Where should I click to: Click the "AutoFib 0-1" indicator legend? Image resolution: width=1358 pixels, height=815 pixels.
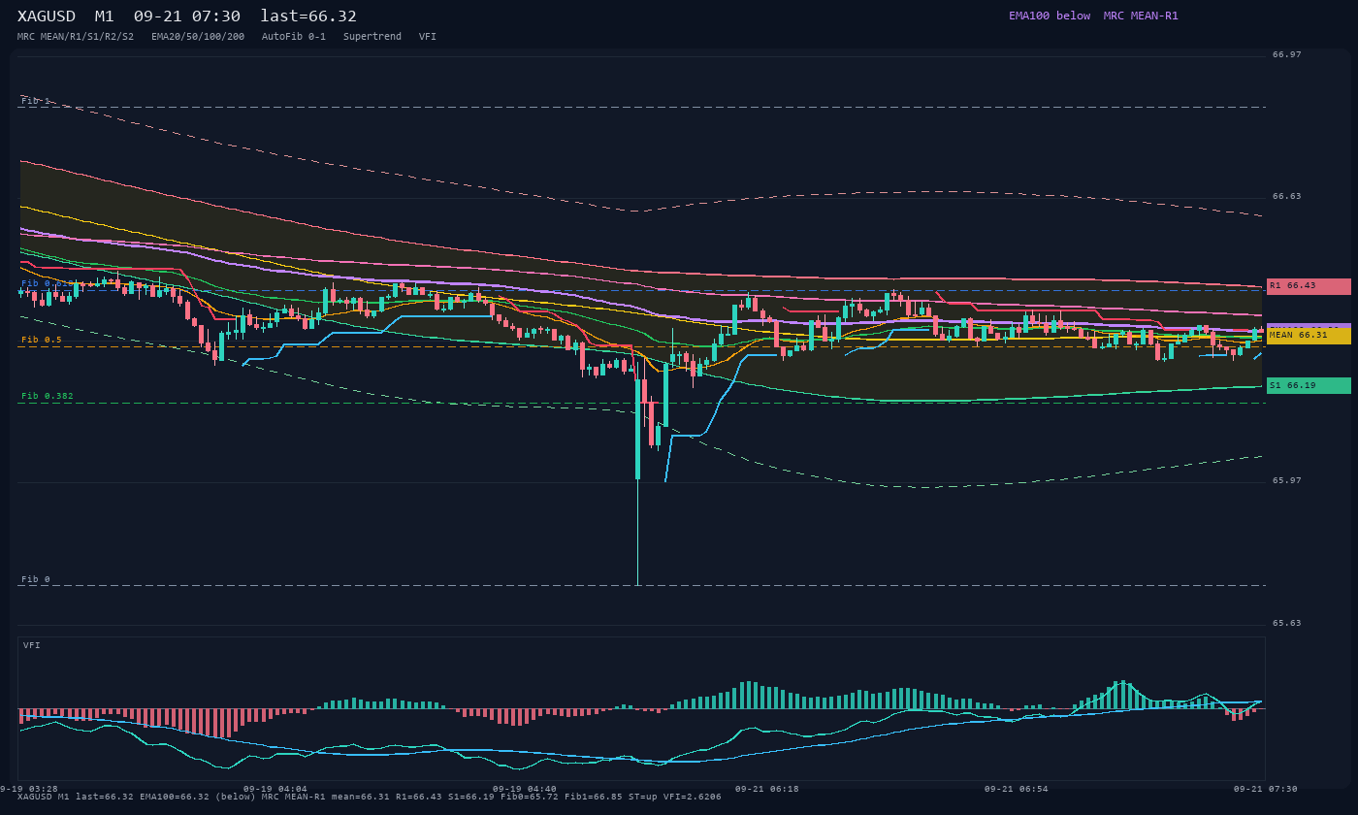(x=294, y=37)
